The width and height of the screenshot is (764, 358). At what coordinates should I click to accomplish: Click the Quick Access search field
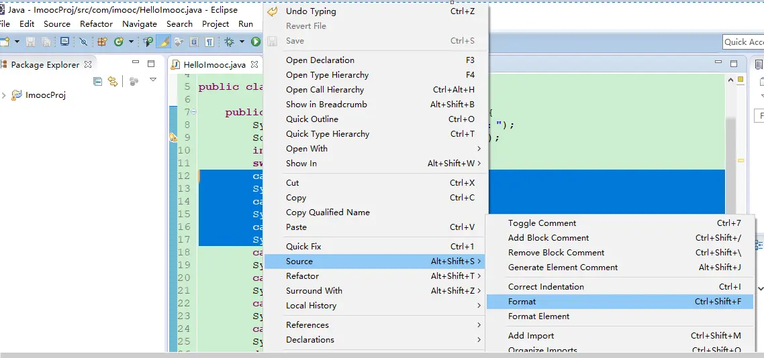coord(743,42)
